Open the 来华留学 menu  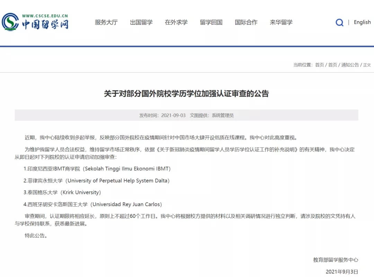coord(281,22)
